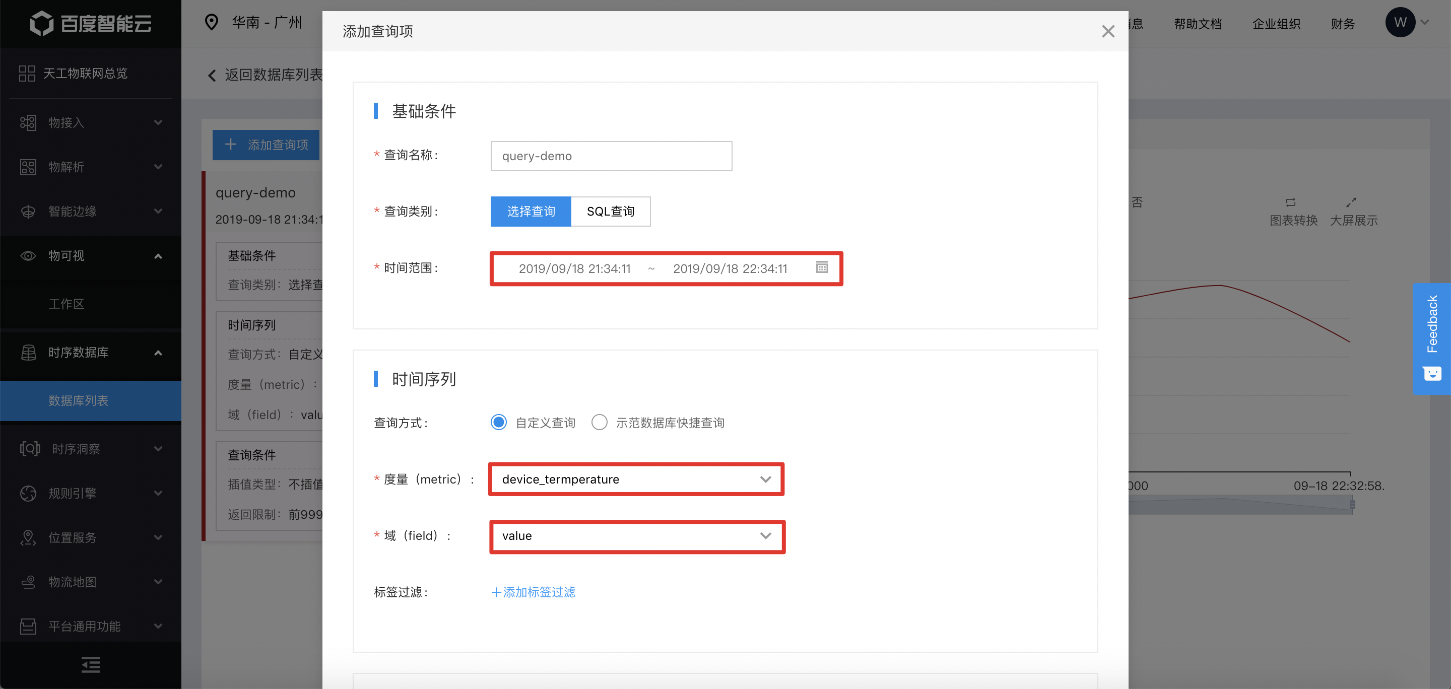Collapse the sidebar with bottom icon
Image resolution: width=1451 pixels, height=689 pixels.
(91, 665)
